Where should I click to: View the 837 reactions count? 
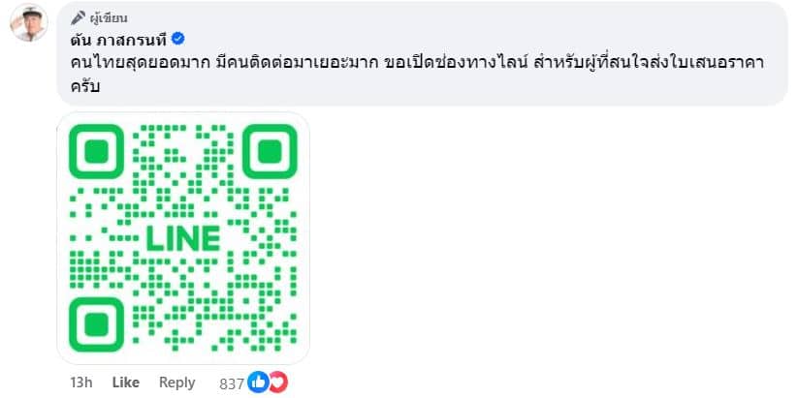click(x=233, y=383)
